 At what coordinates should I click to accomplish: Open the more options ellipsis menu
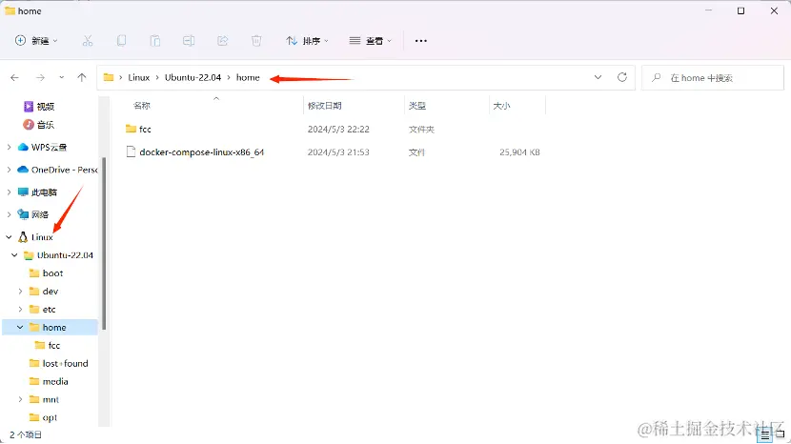(x=420, y=41)
